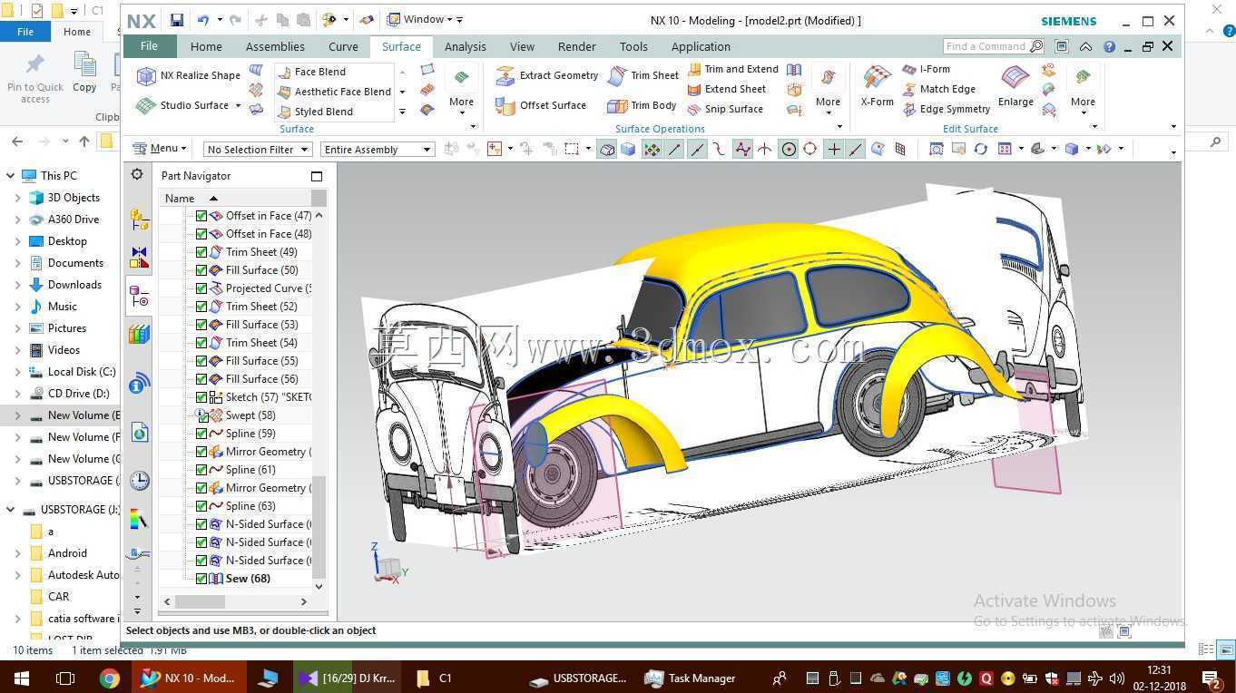Open Chrome from the Windows taskbar

[109, 678]
